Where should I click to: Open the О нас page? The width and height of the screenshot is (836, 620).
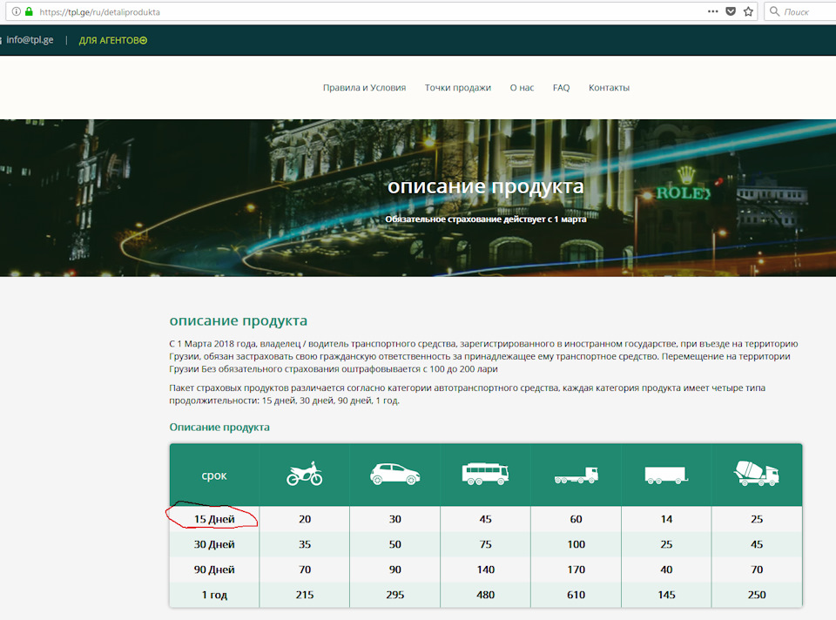click(522, 88)
